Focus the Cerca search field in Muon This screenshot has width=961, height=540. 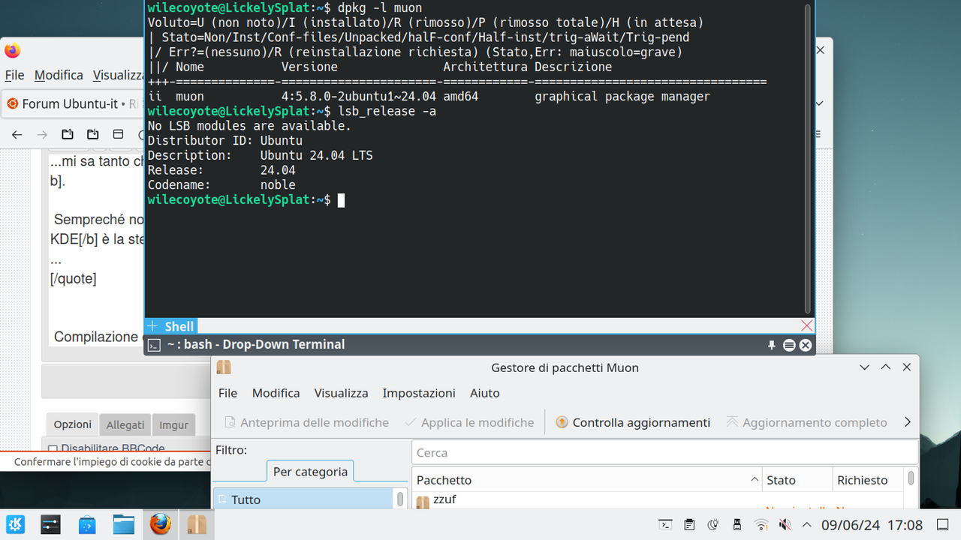(x=664, y=453)
